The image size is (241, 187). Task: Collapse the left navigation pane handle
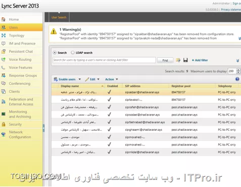point(43,128)
